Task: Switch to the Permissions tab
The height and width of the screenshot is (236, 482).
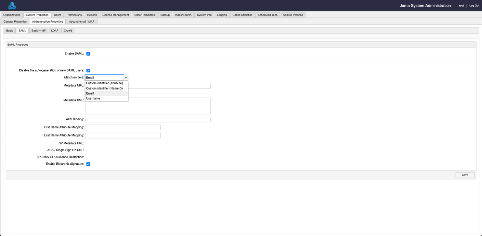Action: pyautogui.click(x=74, y=15)
